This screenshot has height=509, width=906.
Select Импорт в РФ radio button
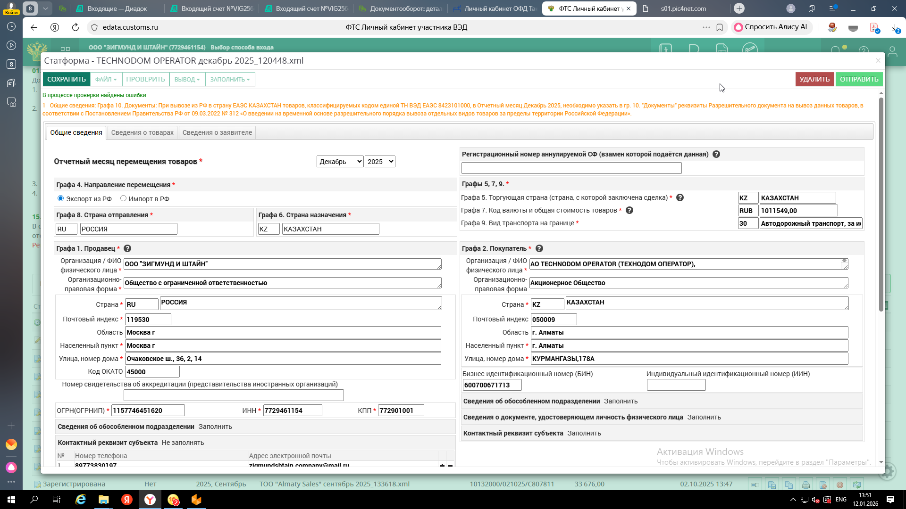pos(124,198)
